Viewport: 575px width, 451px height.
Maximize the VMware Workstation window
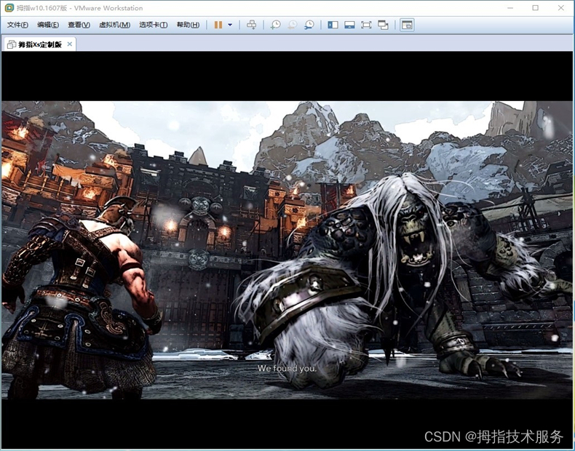point(536,8)
